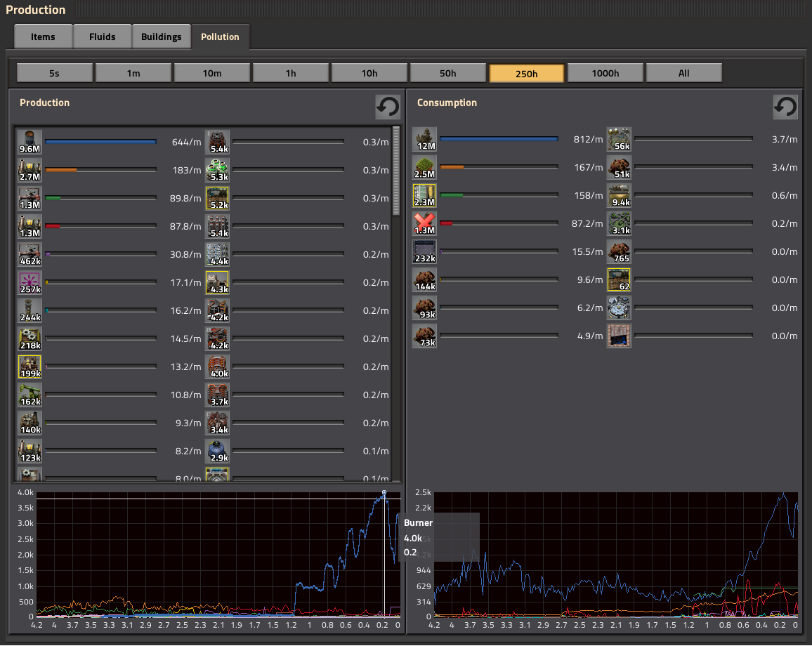Click the gear crate icon labeled 218k
This screenshot has width=812, height=646.
[30, 338]
